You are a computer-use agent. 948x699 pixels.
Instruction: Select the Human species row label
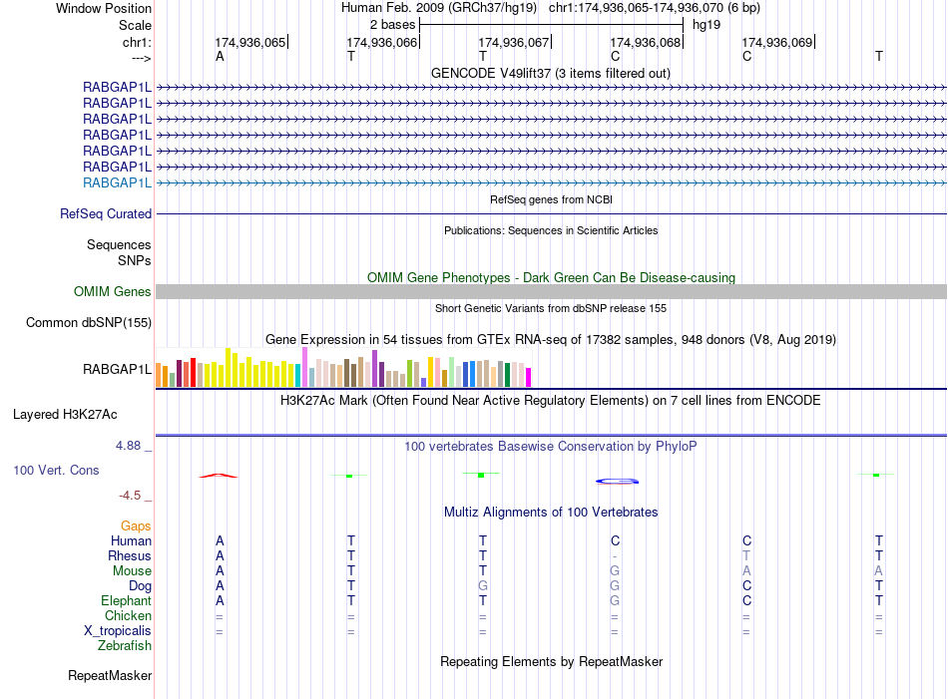pyautogui.click(x=131, y=540)
